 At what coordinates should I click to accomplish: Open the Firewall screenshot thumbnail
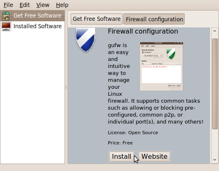coord(161,66)
